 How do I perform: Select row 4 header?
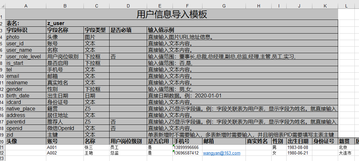(x=3, y=37)
